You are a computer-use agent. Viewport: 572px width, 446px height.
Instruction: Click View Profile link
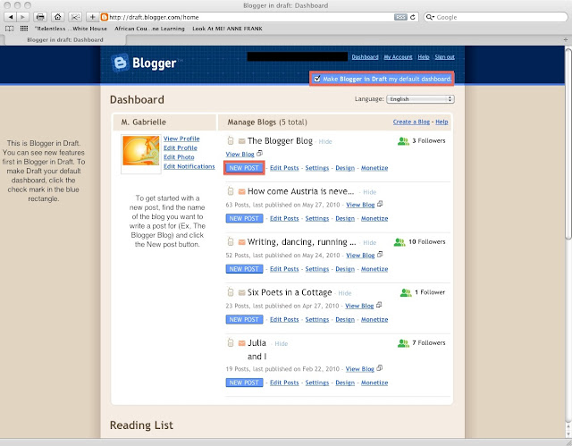[181, 139]
